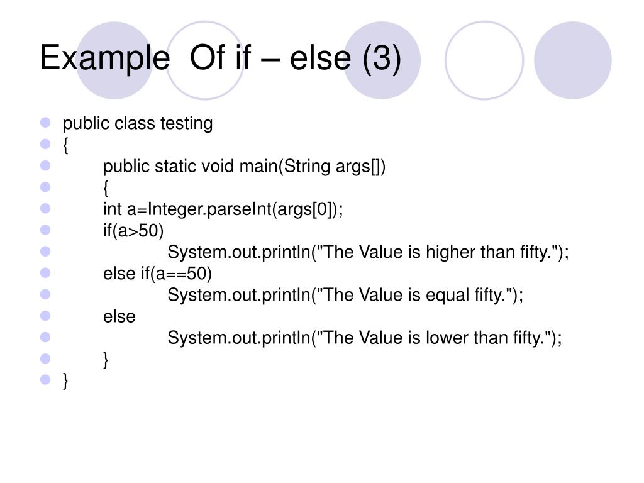Image resolution: width=644 pixels, height=483 pixels.
Task: Click the 'if(a>50)' condition line
Action: (x=133, y=231)
